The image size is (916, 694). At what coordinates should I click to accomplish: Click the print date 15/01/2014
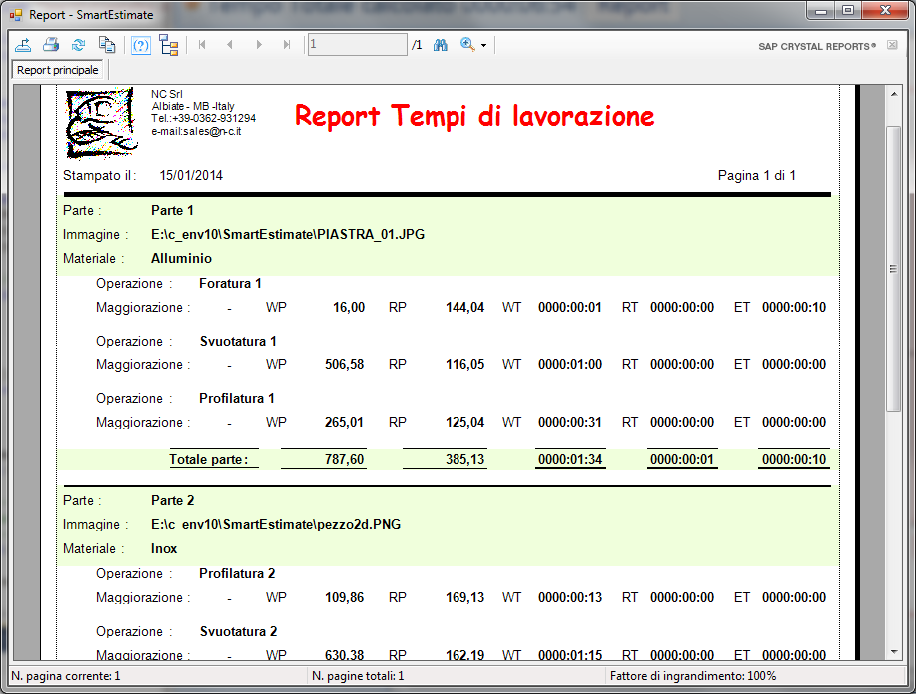point(191,176)
